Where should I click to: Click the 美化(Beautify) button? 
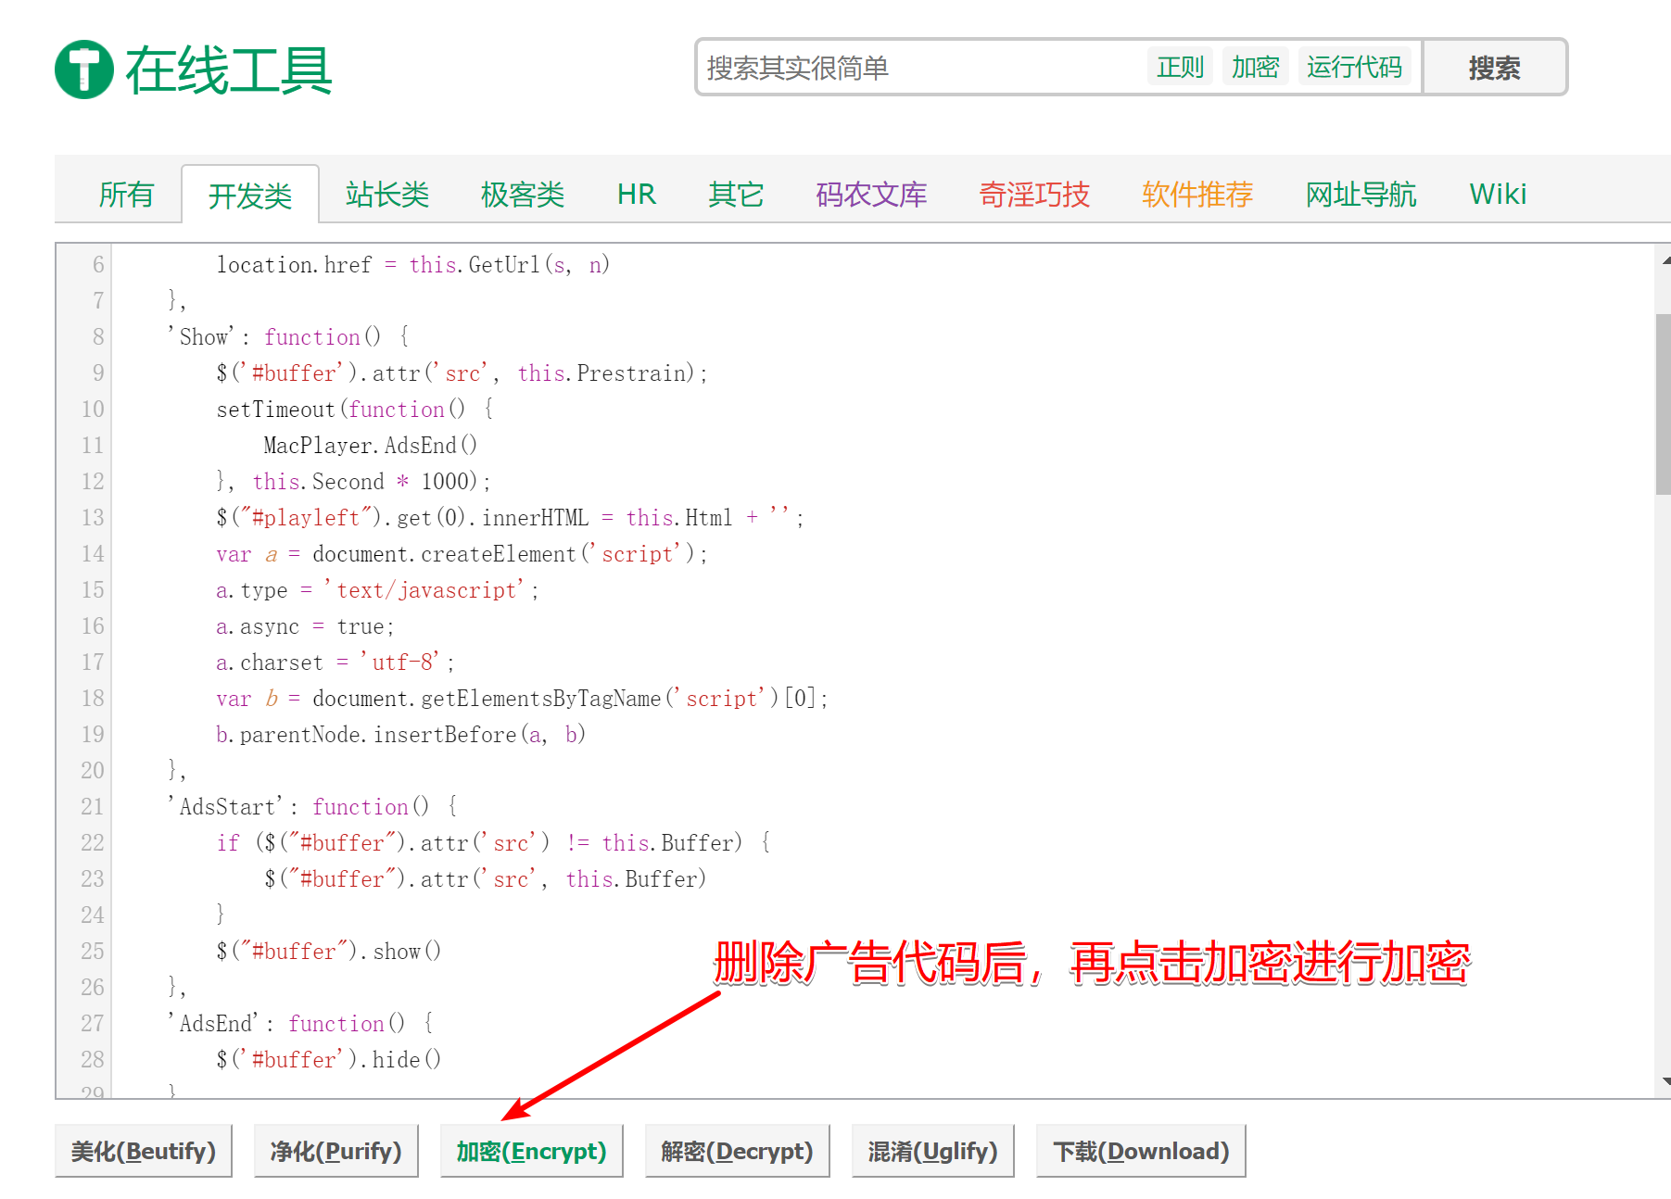[x=143, y=1150]
